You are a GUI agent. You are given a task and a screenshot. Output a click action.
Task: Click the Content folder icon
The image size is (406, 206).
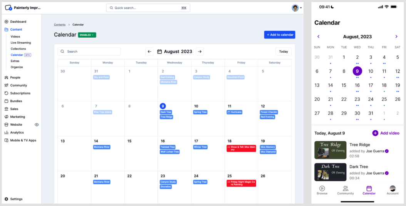pos(7,30)
